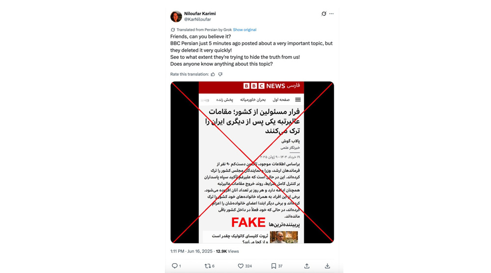The image size is (491, 273).
Task: Click the translated-by-Grok icon
Action: 173,30
